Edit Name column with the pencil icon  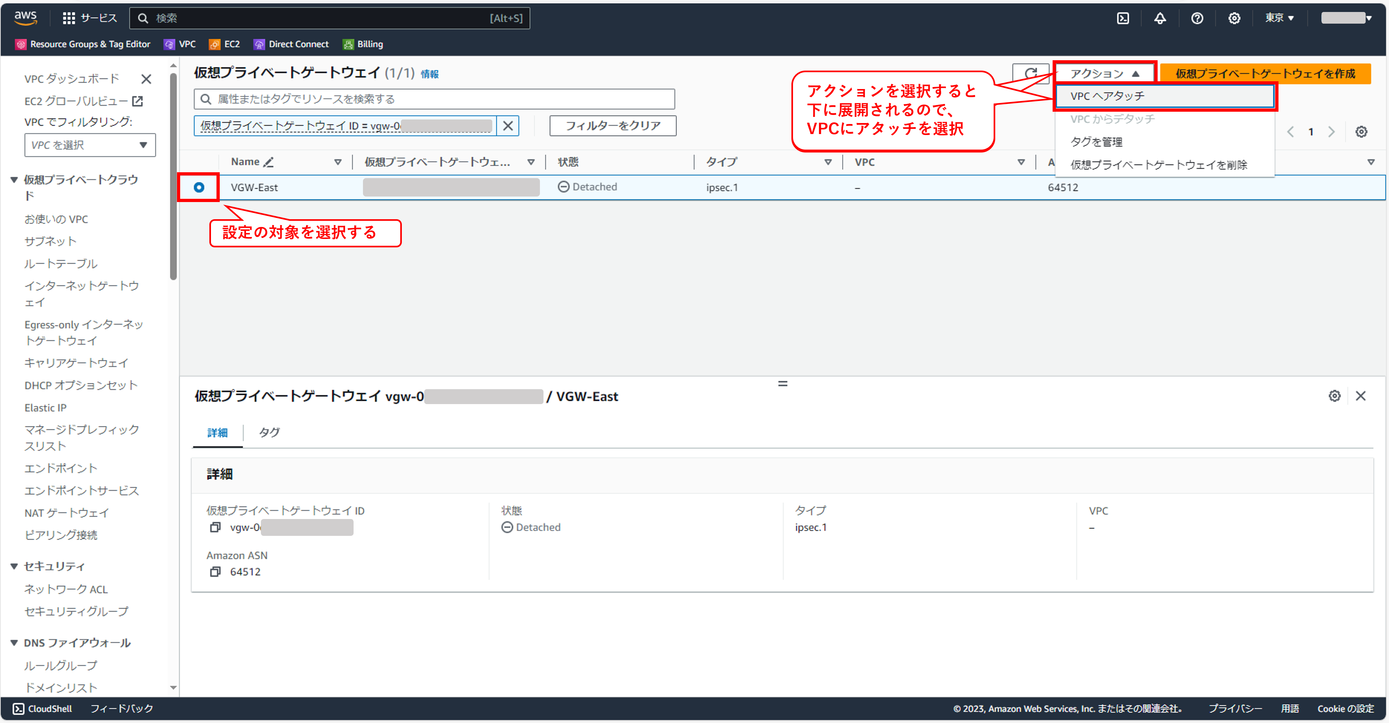coord(269,162)
